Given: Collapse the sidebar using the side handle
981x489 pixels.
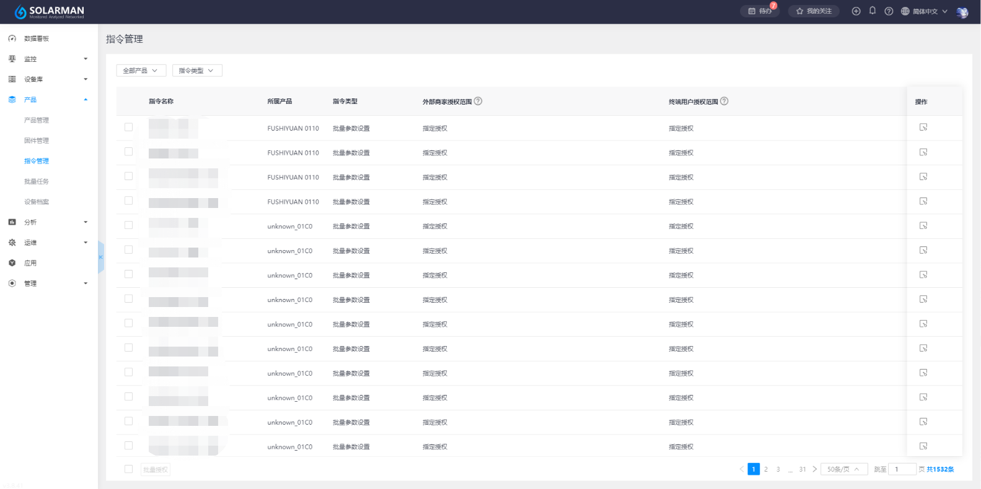Looking at the screenshot, I should click(x=100, y=257).
